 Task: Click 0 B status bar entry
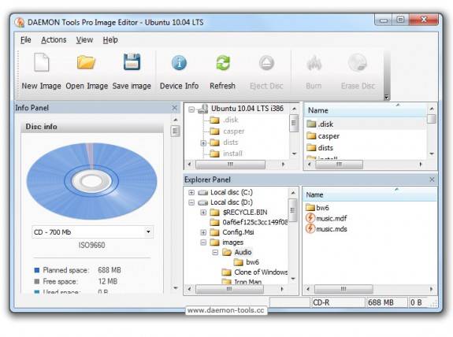click(418, 302)
